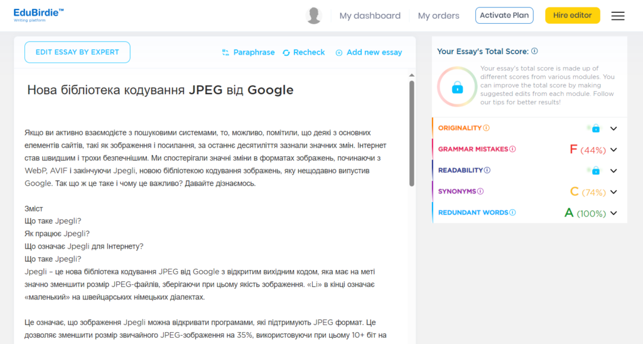Click the essay text scrollbar

tap(411, 133)
